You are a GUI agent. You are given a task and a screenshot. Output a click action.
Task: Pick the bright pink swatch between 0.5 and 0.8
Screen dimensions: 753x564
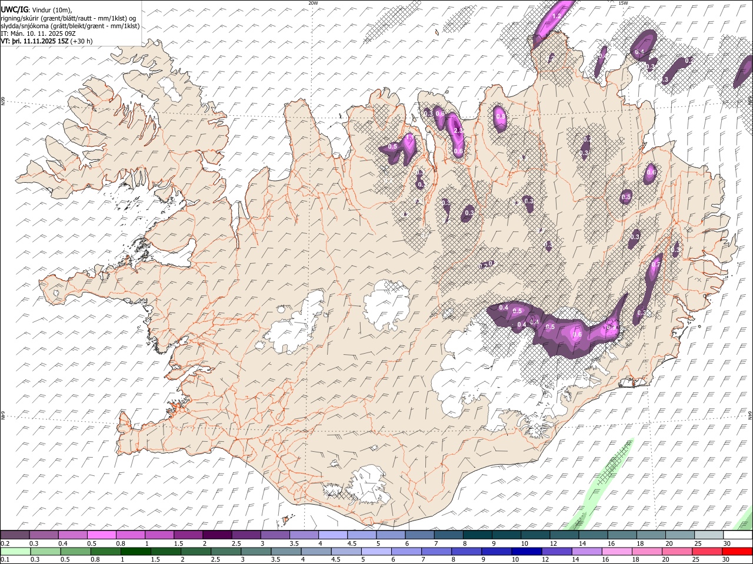coord(102,535)
